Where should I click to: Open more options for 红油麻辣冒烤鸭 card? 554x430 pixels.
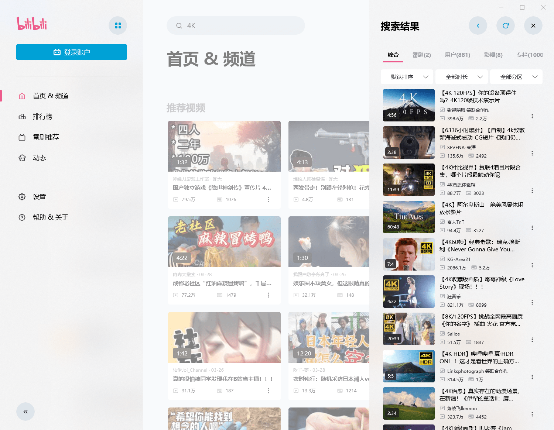coord(269,295)
